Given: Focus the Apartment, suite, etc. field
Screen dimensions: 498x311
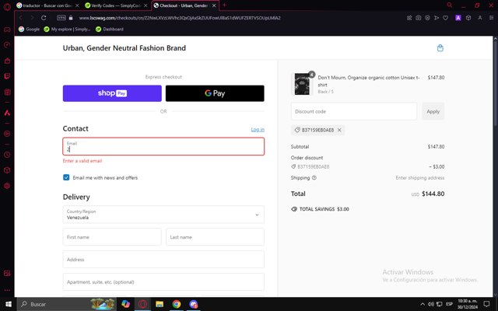Looking at the screenshot, I should (x=163, y=281).
